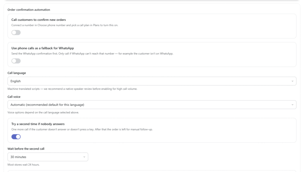This screenshot has width=301, height=172.
Task: Click the Call language label
Action: pos(17,73)
